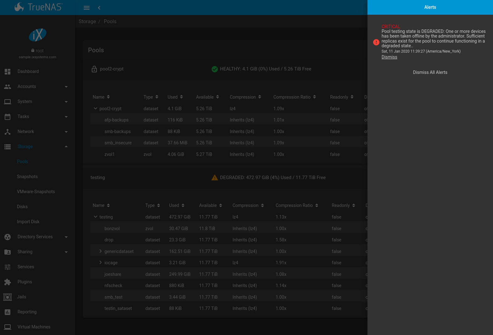Click the Storage breadcrumb link

point(87,21)
